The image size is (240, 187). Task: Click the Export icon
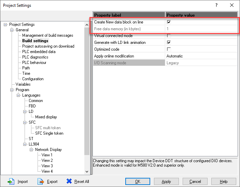(41, 181)
